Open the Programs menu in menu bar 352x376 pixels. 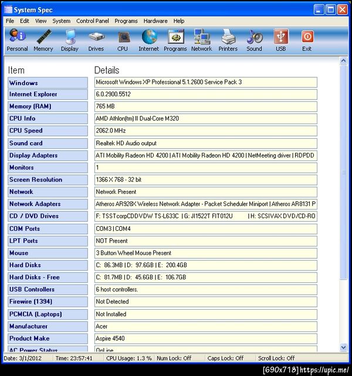pyautogui.click(x=126, y=21)
